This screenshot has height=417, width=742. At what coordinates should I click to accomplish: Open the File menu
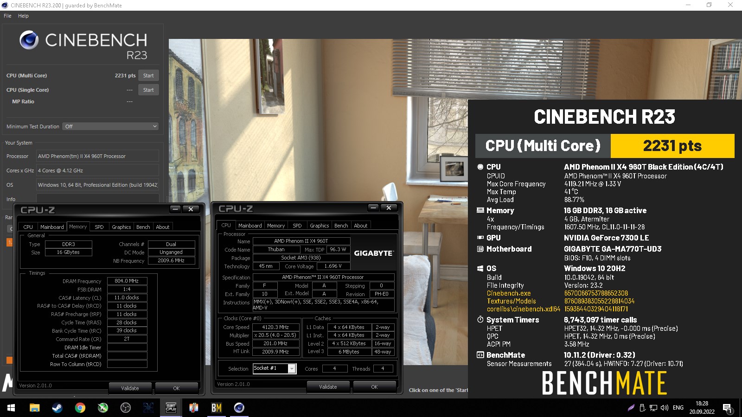click(x=7, y=16)
